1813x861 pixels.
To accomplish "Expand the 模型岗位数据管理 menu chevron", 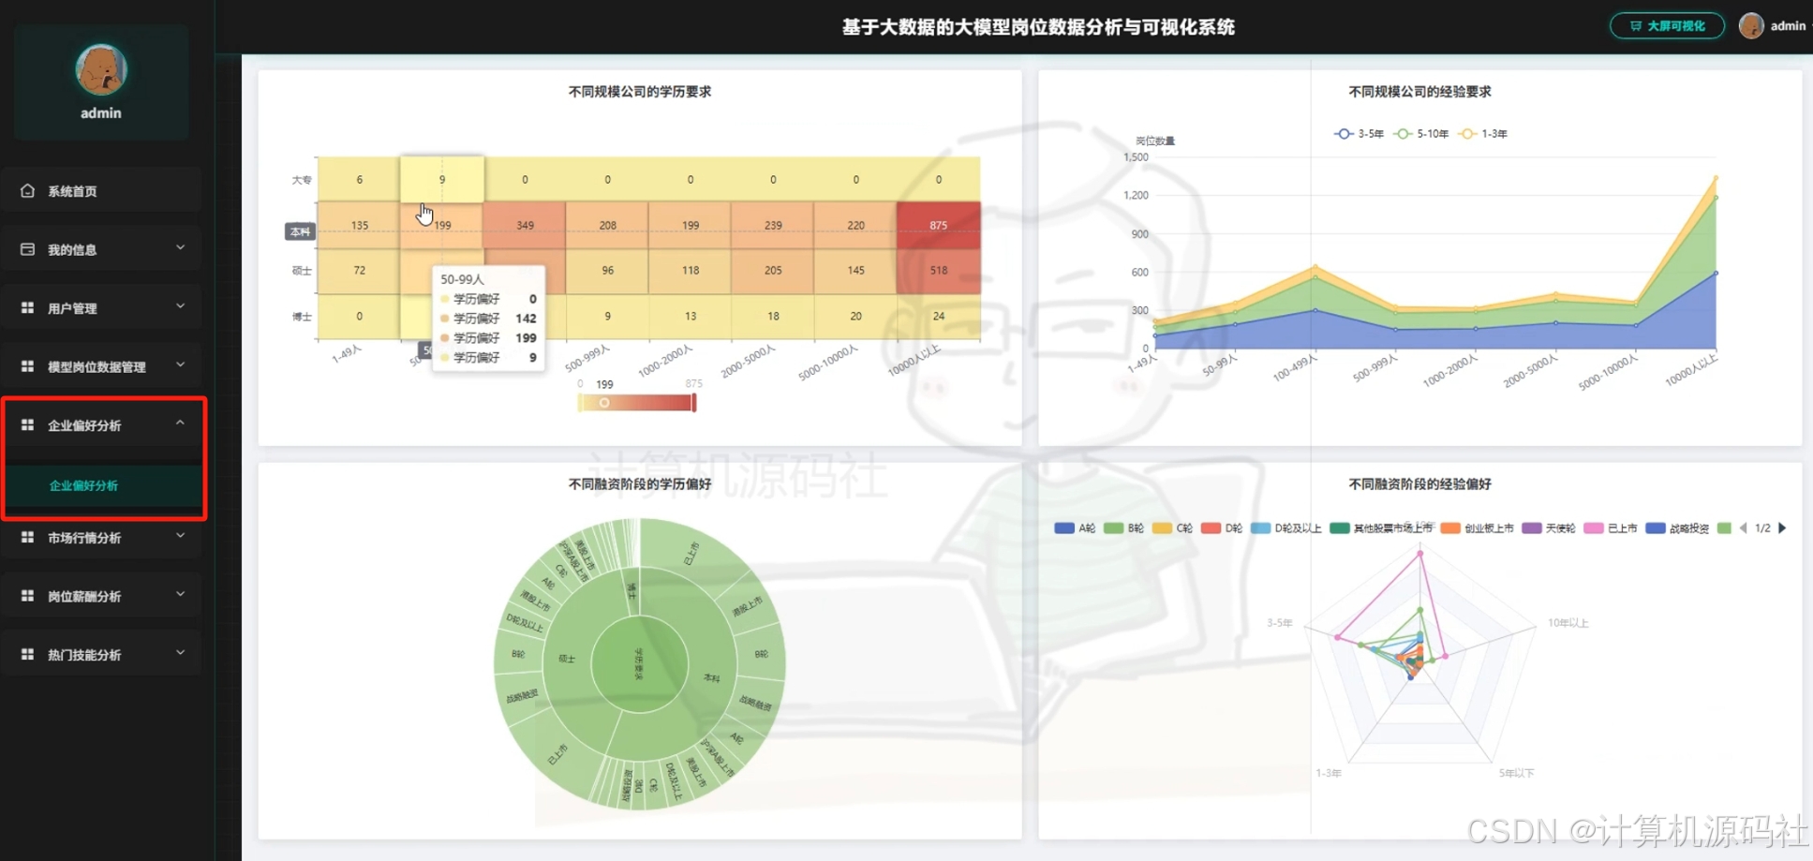I will click(181, 365).
